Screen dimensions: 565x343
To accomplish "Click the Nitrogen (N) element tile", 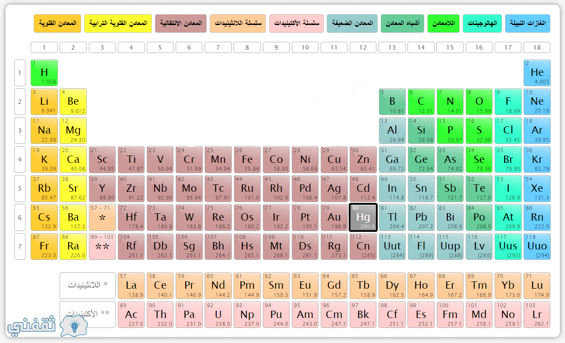I will coord(450,101).
